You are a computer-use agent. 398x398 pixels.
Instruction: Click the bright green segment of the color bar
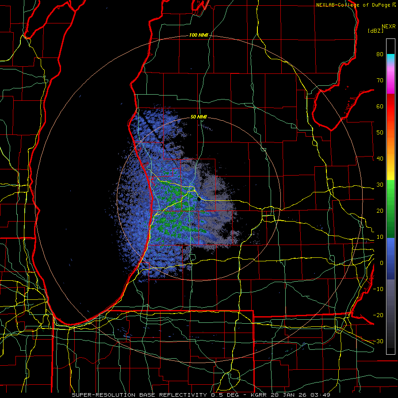tap(390, 188)
